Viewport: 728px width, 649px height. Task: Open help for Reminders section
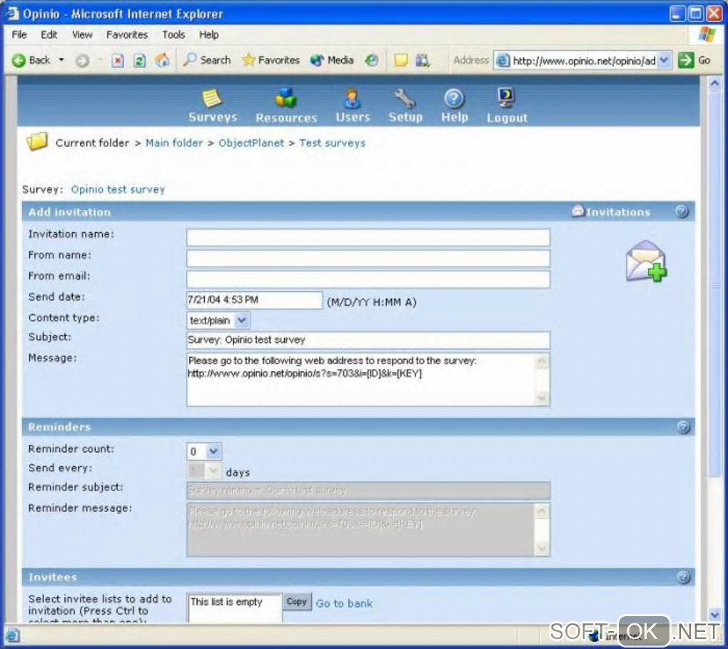coord(683,427)
